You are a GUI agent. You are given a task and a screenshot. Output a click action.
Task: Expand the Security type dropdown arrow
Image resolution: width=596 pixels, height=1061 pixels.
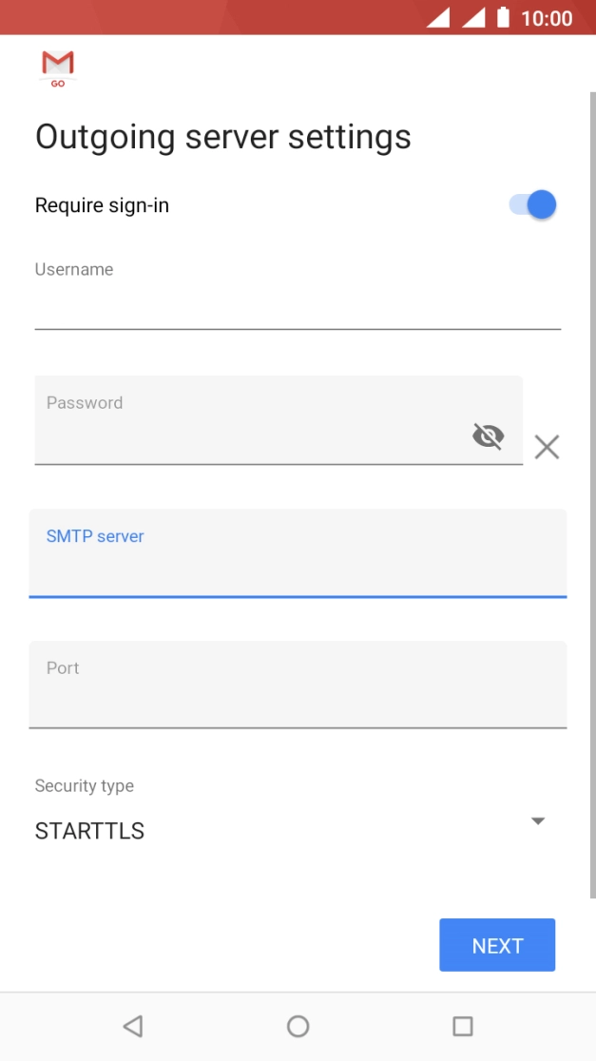[x=537, y=820]
